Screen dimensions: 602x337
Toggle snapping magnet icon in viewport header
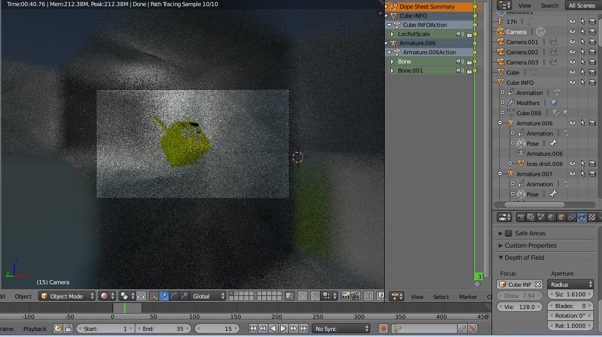tap(316, 296)
